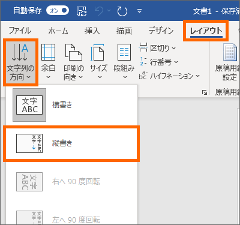Click the save icon in title bar

click(82, 11)
